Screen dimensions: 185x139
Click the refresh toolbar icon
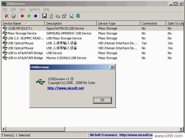[51, 16]
